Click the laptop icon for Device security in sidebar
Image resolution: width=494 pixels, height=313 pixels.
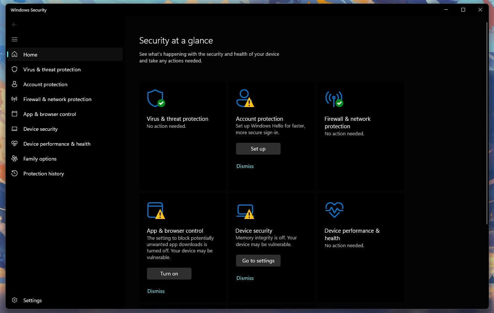tap(14, 129)
